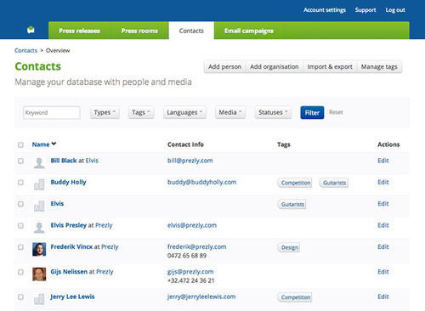This screenshot has height=311, width=425.
Task: Click the Elvis organisation building icon
Action: pos(39,206)
